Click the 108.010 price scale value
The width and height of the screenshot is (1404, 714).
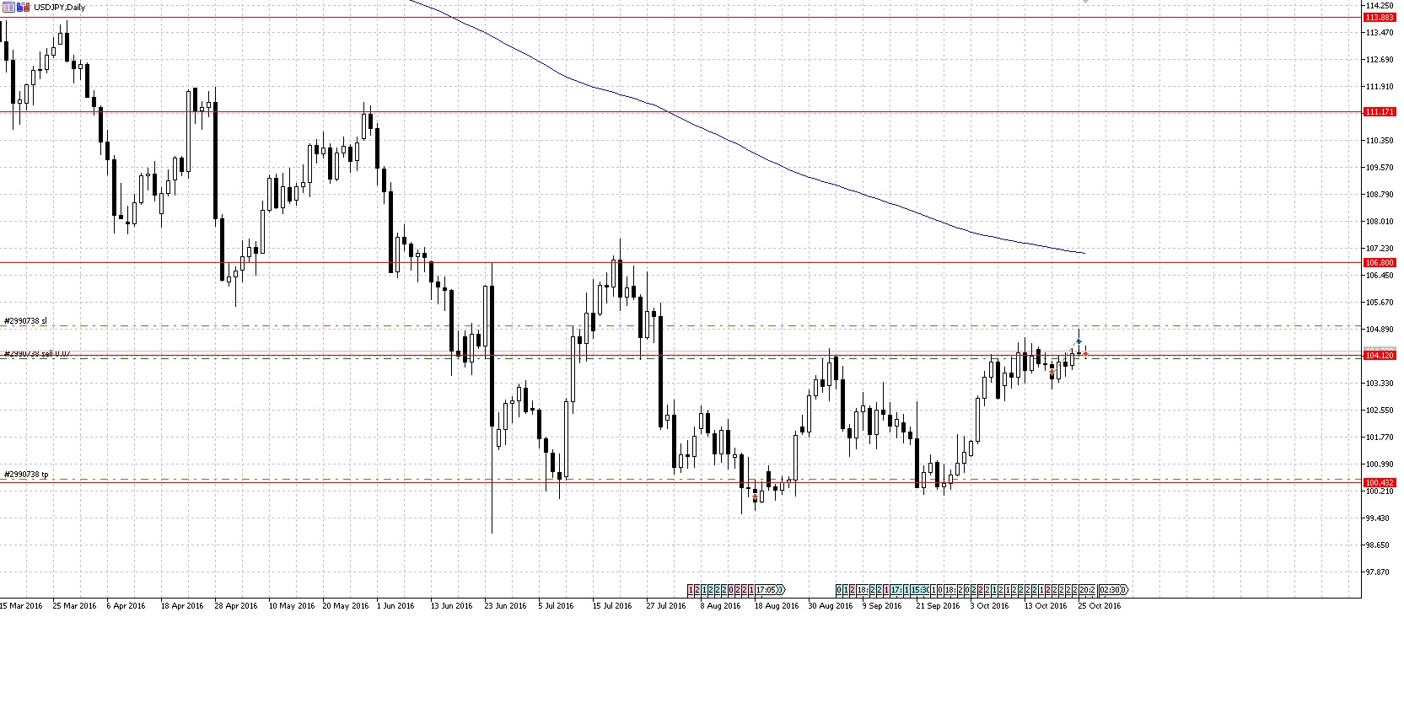click(x=1381, y=222)
